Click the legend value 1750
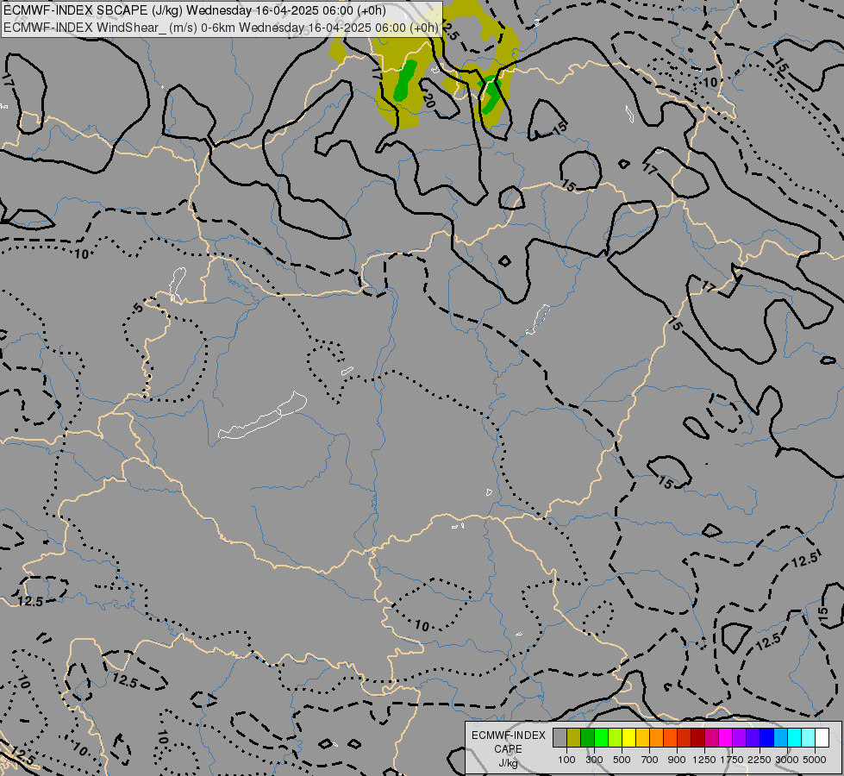Viewport: 844px width, 776px height. pos(732,760)
